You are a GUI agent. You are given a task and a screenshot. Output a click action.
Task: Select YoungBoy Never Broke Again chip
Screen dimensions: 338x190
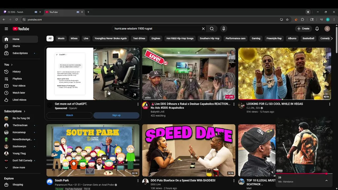coord(111,39)
